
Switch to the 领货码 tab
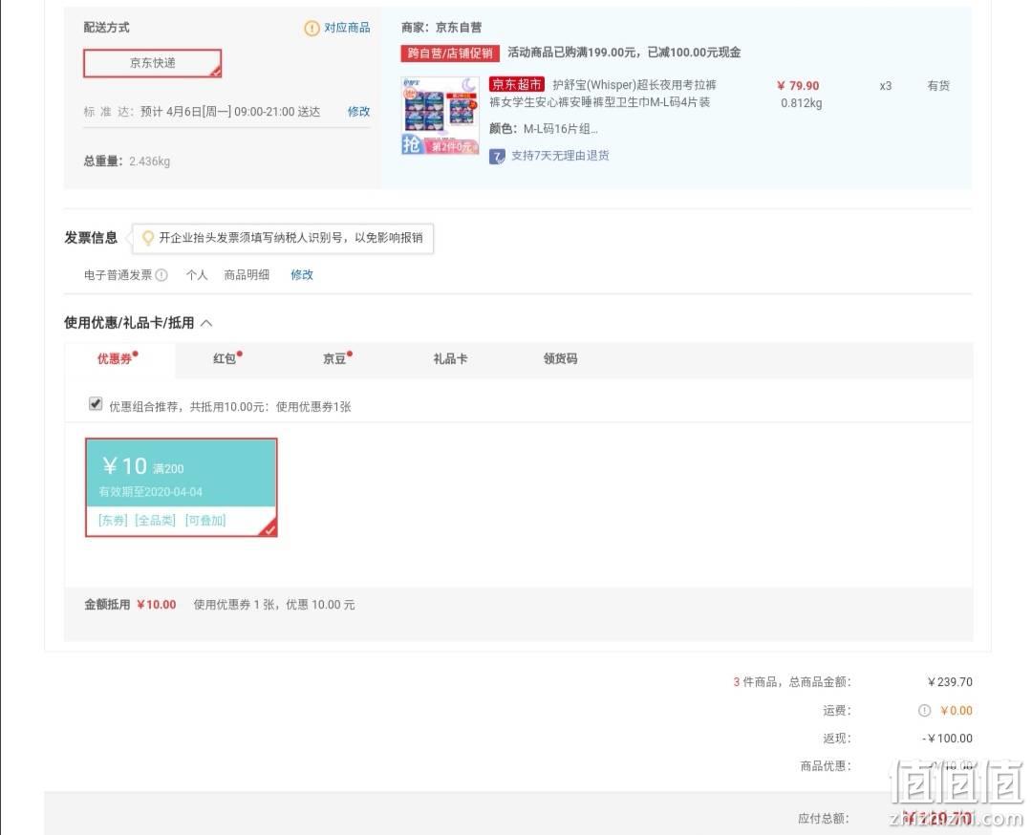coord(560,358)
